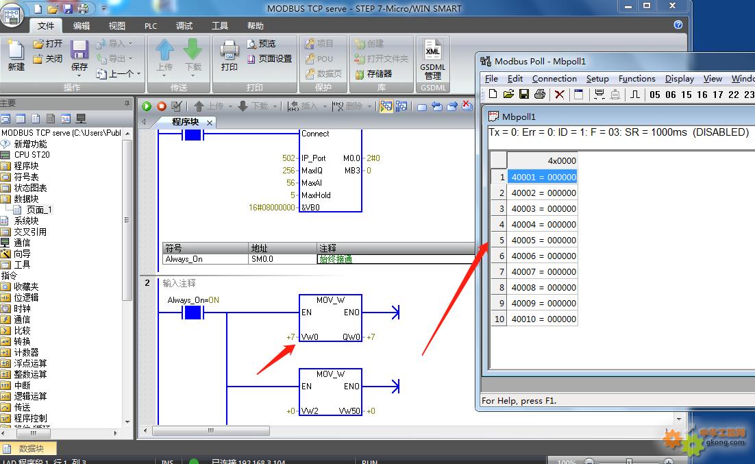Click Modbus Poll save disk icon
Viewport: 755px width, 464px height.
click(524, 95)
